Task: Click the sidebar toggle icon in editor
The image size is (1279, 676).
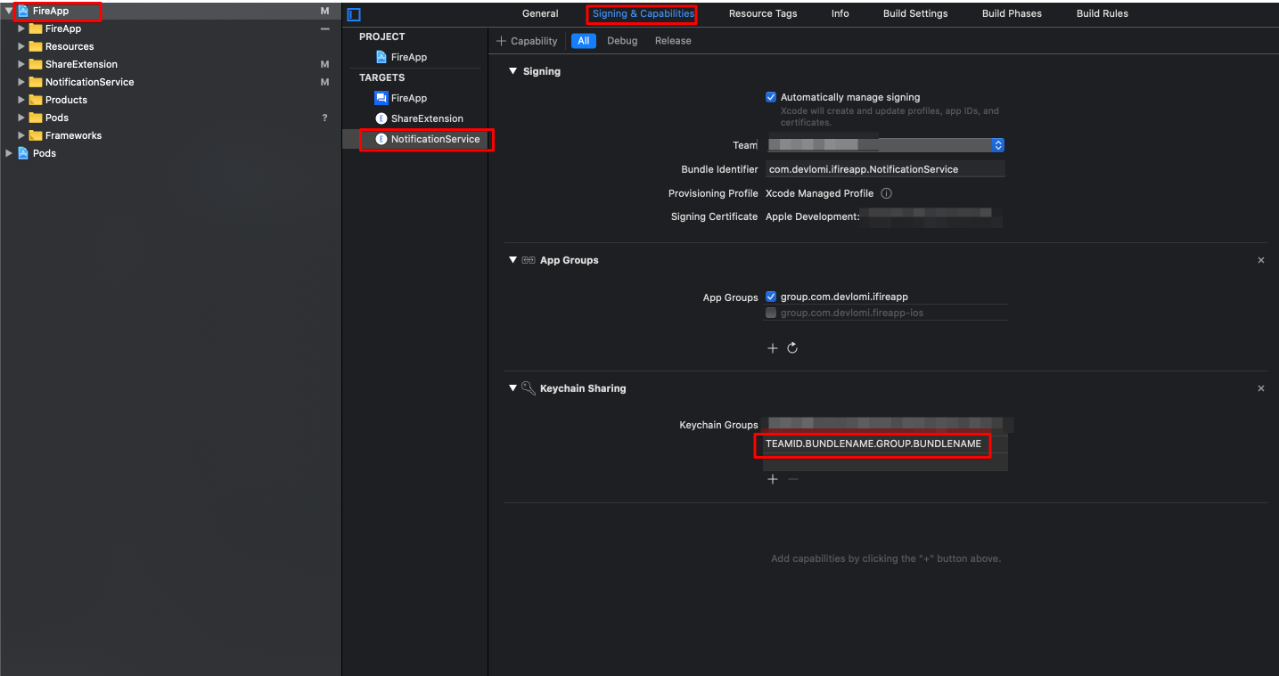Action: (x=354, y=14)
